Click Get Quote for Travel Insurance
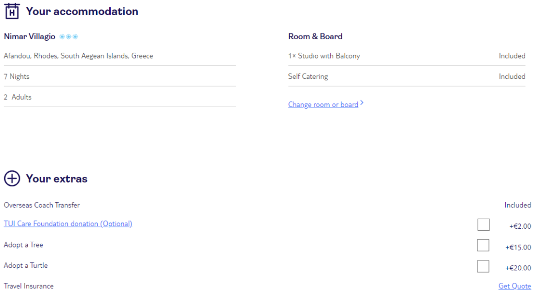Screen dimensions: 535x296 coord(515,286)
